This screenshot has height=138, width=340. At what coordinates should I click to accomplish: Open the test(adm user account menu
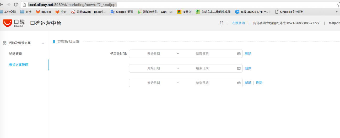click(334, 23)
